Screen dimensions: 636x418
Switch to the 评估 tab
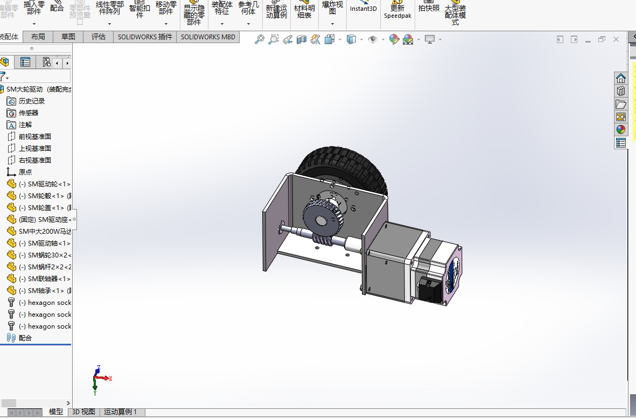(x=98, y=37)
